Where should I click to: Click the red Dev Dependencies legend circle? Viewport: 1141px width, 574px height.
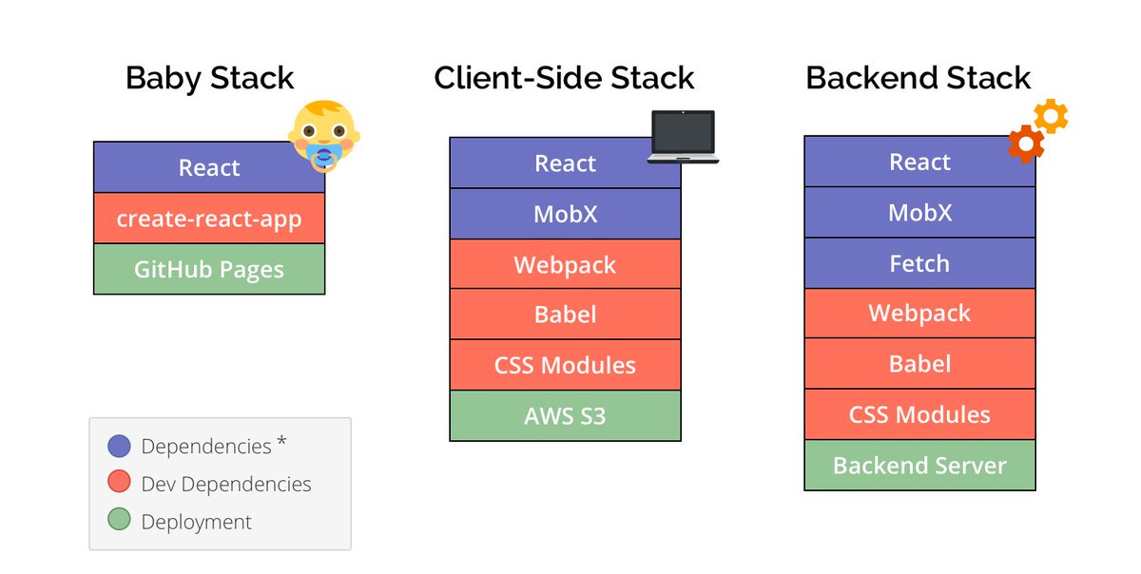[119, 483]
